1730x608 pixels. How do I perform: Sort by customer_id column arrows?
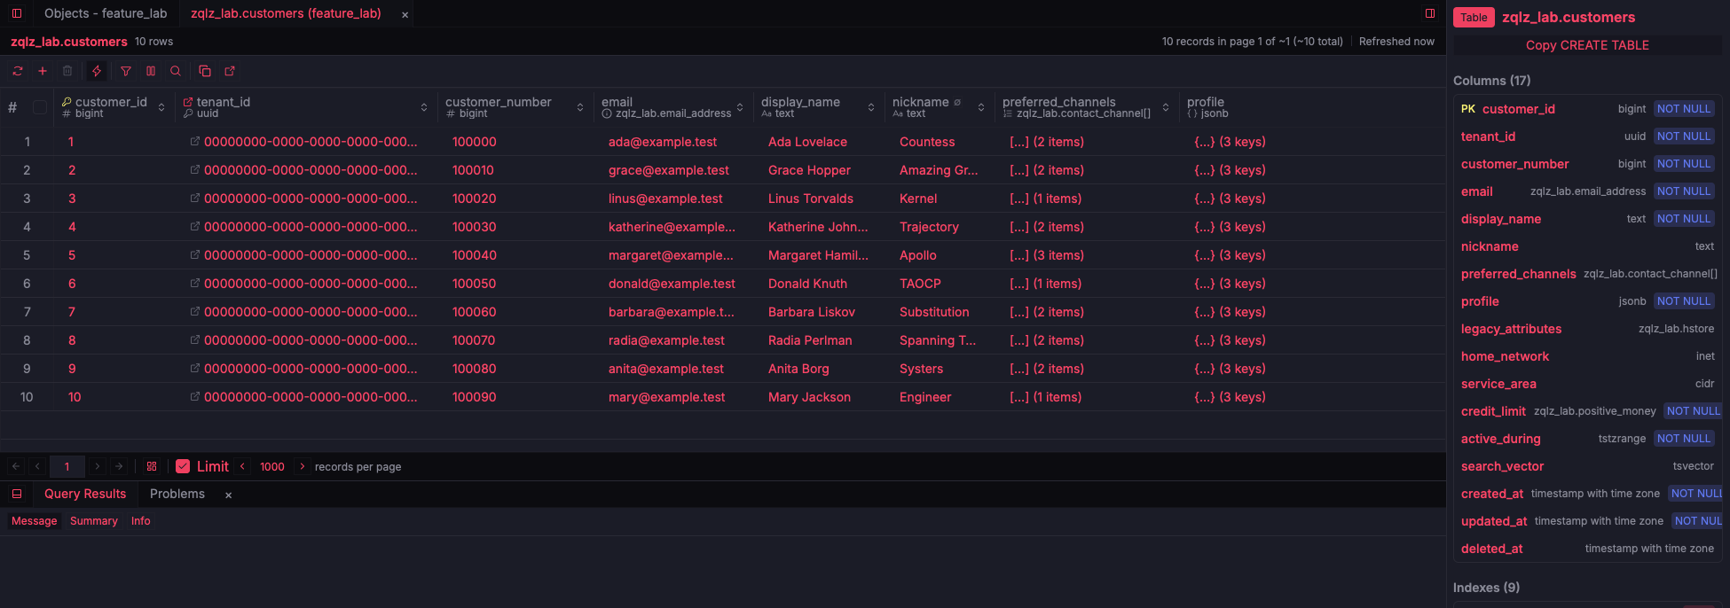click(161, 107)
